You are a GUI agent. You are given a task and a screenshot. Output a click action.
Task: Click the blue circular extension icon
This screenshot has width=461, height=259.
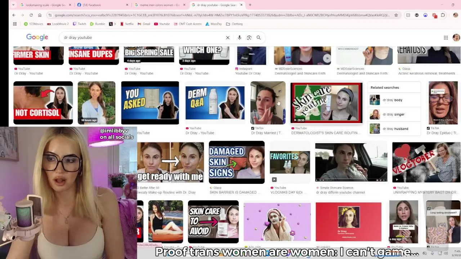(x=425, y=15)
